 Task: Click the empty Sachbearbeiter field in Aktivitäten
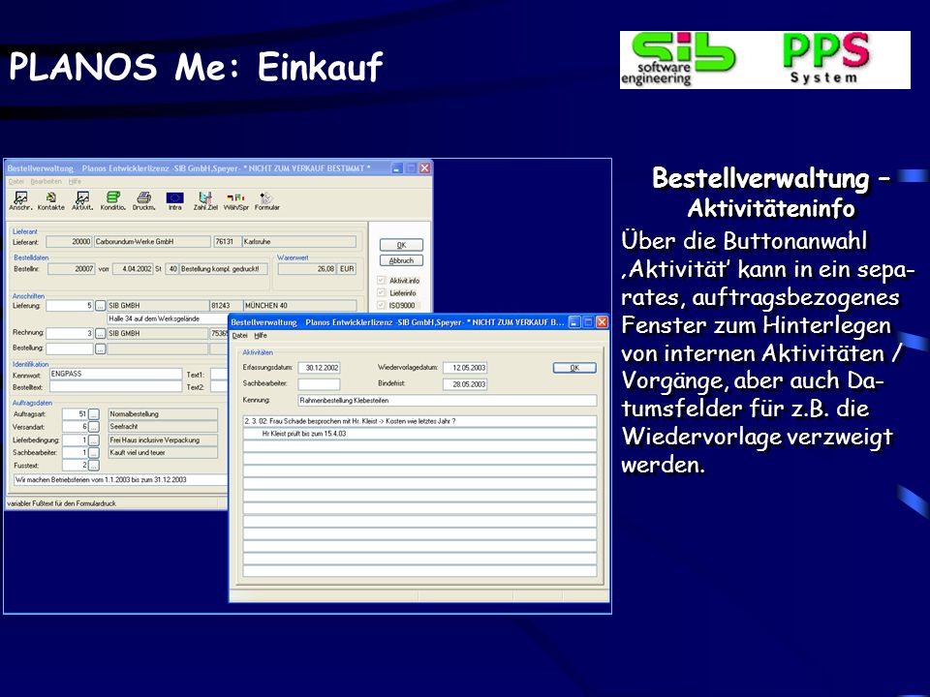click(x=319, y=384)
